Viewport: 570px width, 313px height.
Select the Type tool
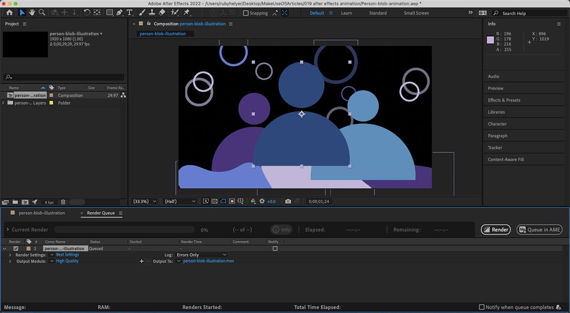click(130, 13)
